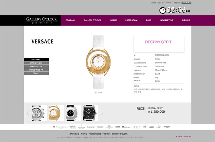Open the 개인정보취급방침 footer link
This screenshot has height=142, width=215.
click(x=95, y=134)
